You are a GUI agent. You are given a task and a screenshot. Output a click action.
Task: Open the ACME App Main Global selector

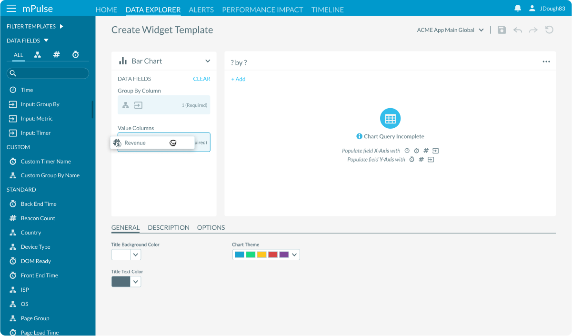(450, 30)
